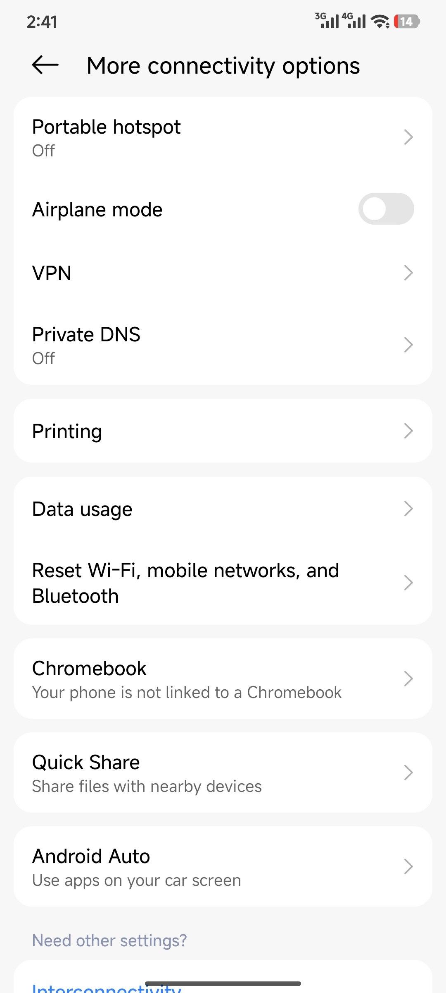
Task: Tap the clock in the status bar
Action: coord(42,22)
